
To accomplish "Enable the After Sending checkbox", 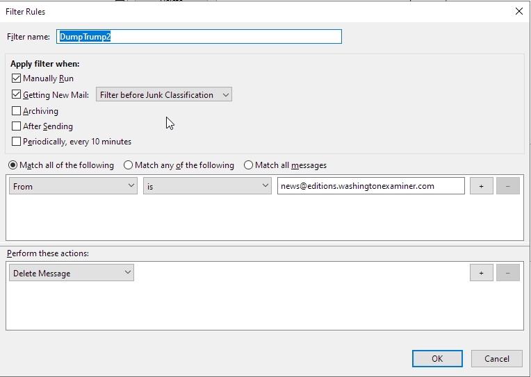I will pyautogui.click(x=16, y=126).
